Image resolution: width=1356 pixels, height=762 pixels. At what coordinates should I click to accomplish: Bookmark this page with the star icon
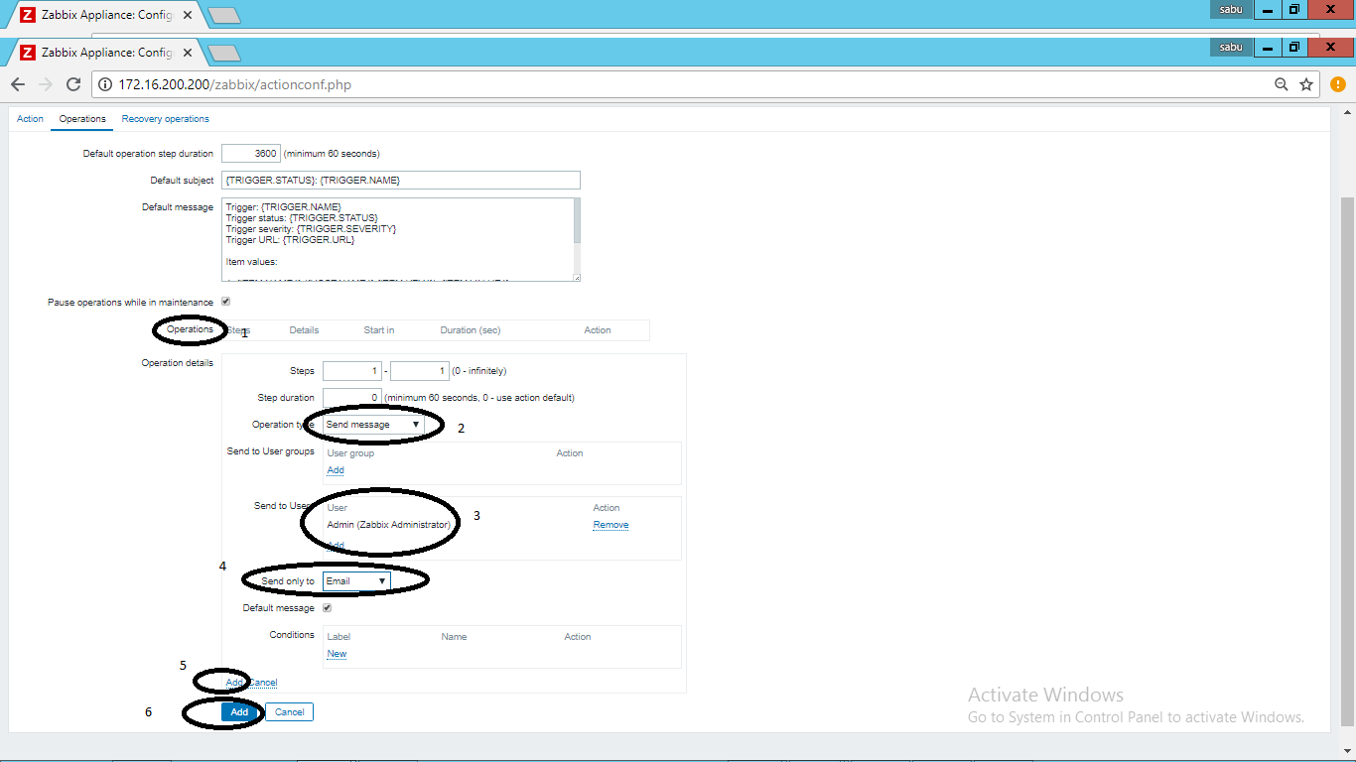click(1306, 84)
